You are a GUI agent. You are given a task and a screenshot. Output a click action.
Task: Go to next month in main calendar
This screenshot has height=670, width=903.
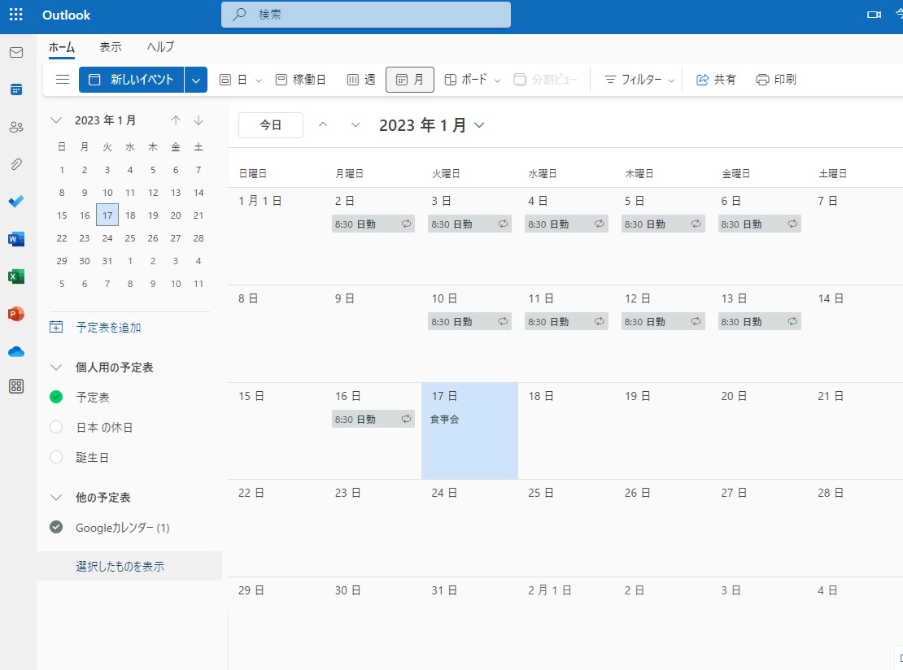(x=356, y=125)
